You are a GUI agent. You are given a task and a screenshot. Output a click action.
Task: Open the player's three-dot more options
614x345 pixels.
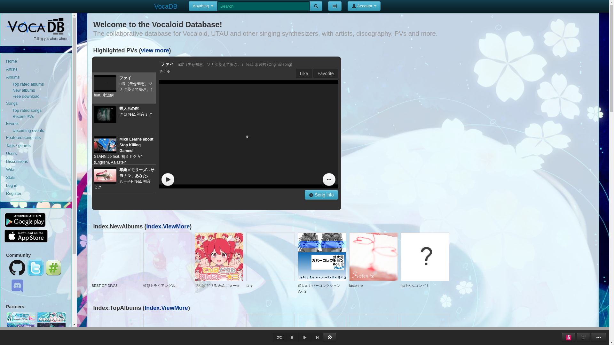[x=329, y=180]
